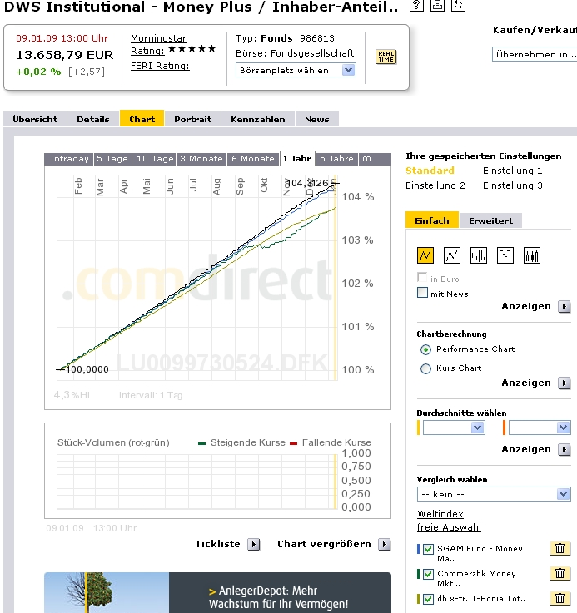Screen dimensions: 577x613
Task: Switch to the Erweitert settings tab
Action: (x=490, y=221)
